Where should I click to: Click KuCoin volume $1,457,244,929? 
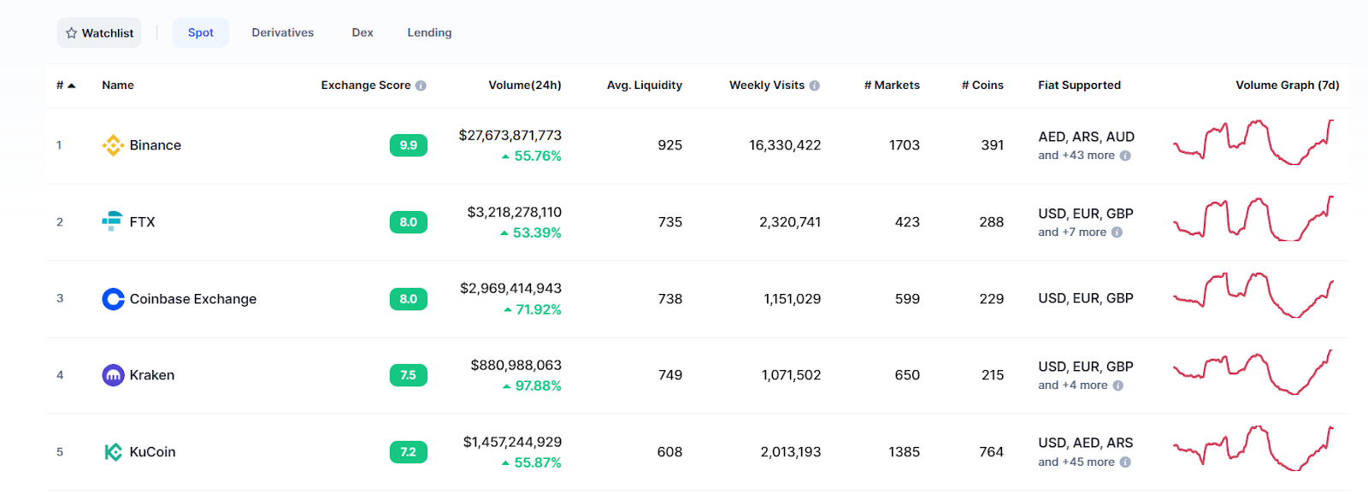(513, 442)
